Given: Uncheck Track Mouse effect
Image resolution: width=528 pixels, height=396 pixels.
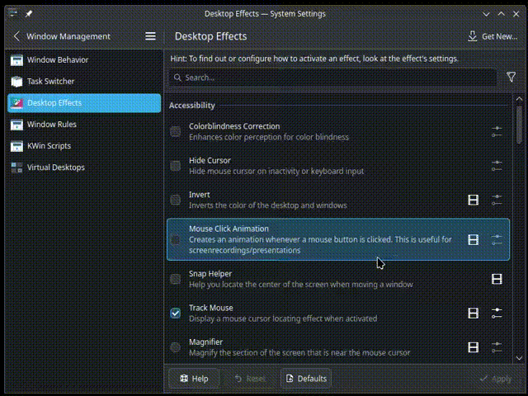Looking at the screenshot, I should [x=175, y=313].
